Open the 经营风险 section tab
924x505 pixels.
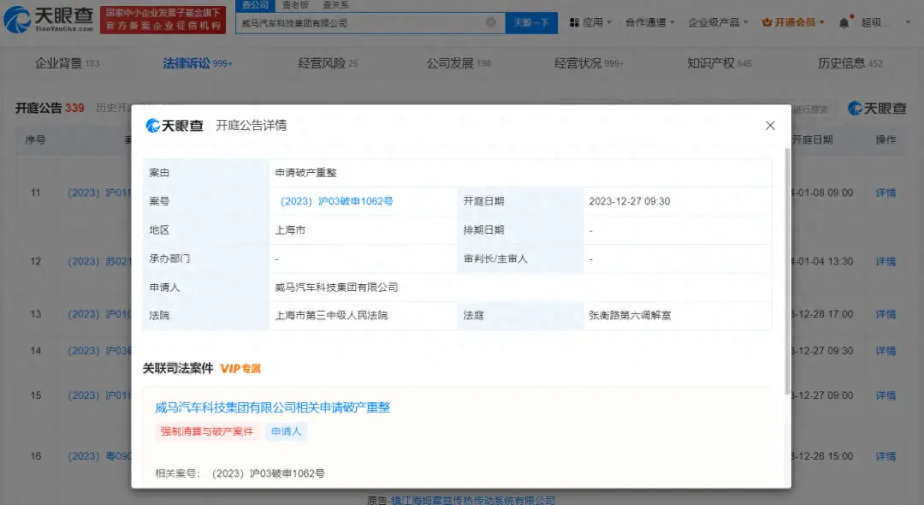(x=328, y=63)
